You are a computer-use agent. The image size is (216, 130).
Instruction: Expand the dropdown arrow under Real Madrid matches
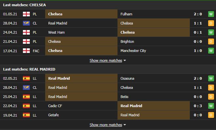click(125, 125)
